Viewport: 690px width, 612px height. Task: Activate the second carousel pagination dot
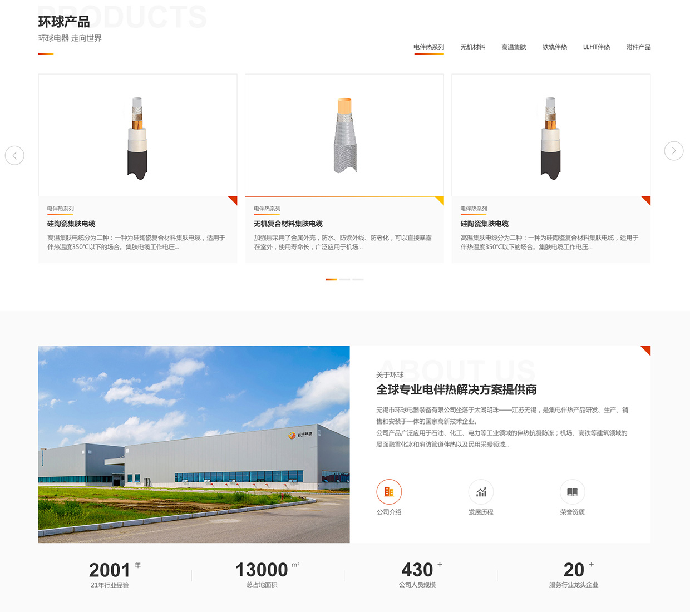345,279
